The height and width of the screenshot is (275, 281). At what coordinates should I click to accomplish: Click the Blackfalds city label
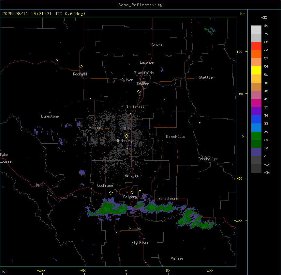point(144,73)
